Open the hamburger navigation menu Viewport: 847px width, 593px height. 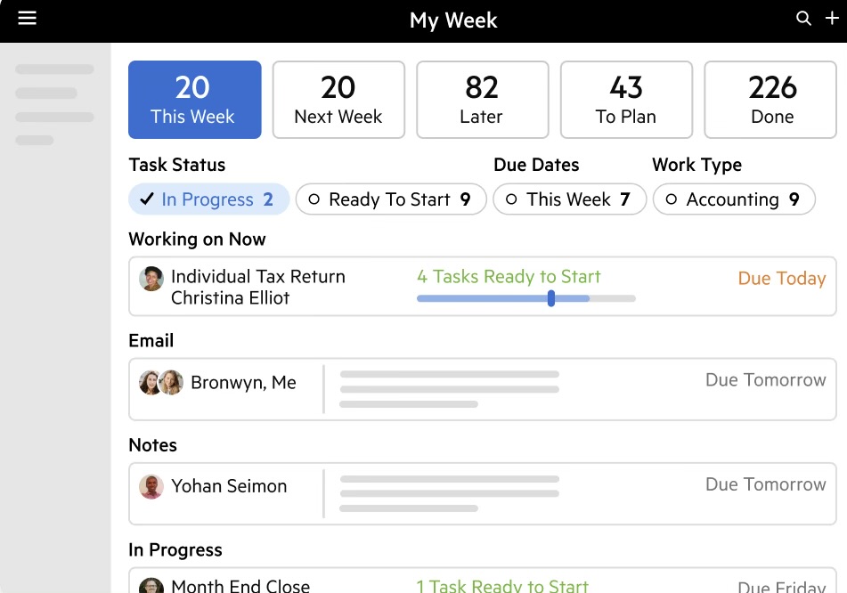tap(27, 18)
